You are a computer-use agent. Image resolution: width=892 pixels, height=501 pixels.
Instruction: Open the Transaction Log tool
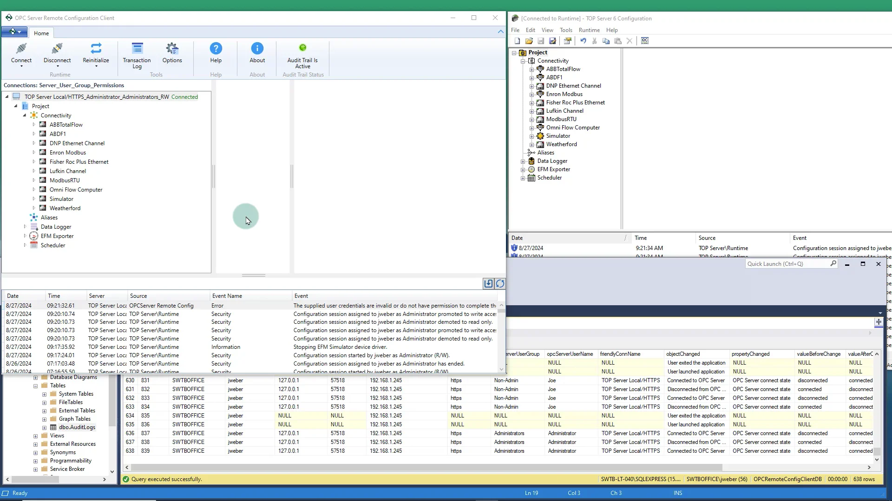tap(137, 49)
